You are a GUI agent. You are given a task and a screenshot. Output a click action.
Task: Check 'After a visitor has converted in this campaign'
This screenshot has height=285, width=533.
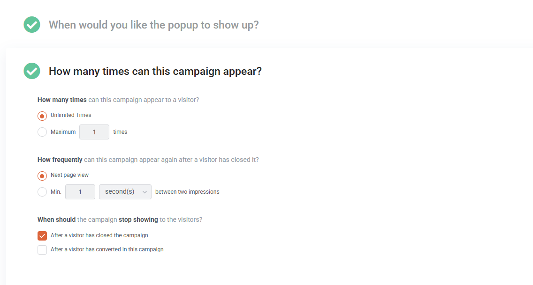[42, 250]
